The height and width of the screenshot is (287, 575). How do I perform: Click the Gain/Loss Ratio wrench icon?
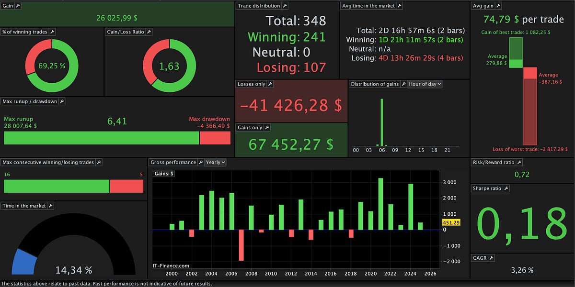pyautogui.click(x=149, y=32)
